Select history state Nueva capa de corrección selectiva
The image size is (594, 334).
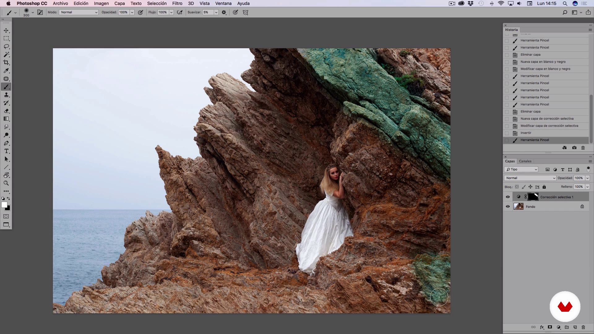coord(546,119)
